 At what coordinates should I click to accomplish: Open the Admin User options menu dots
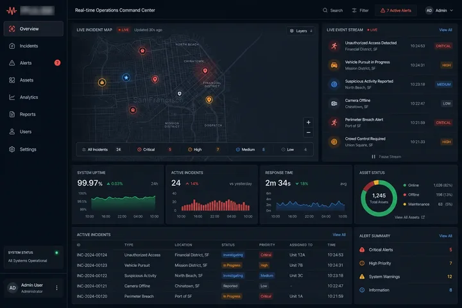click(x=56, y=288)
